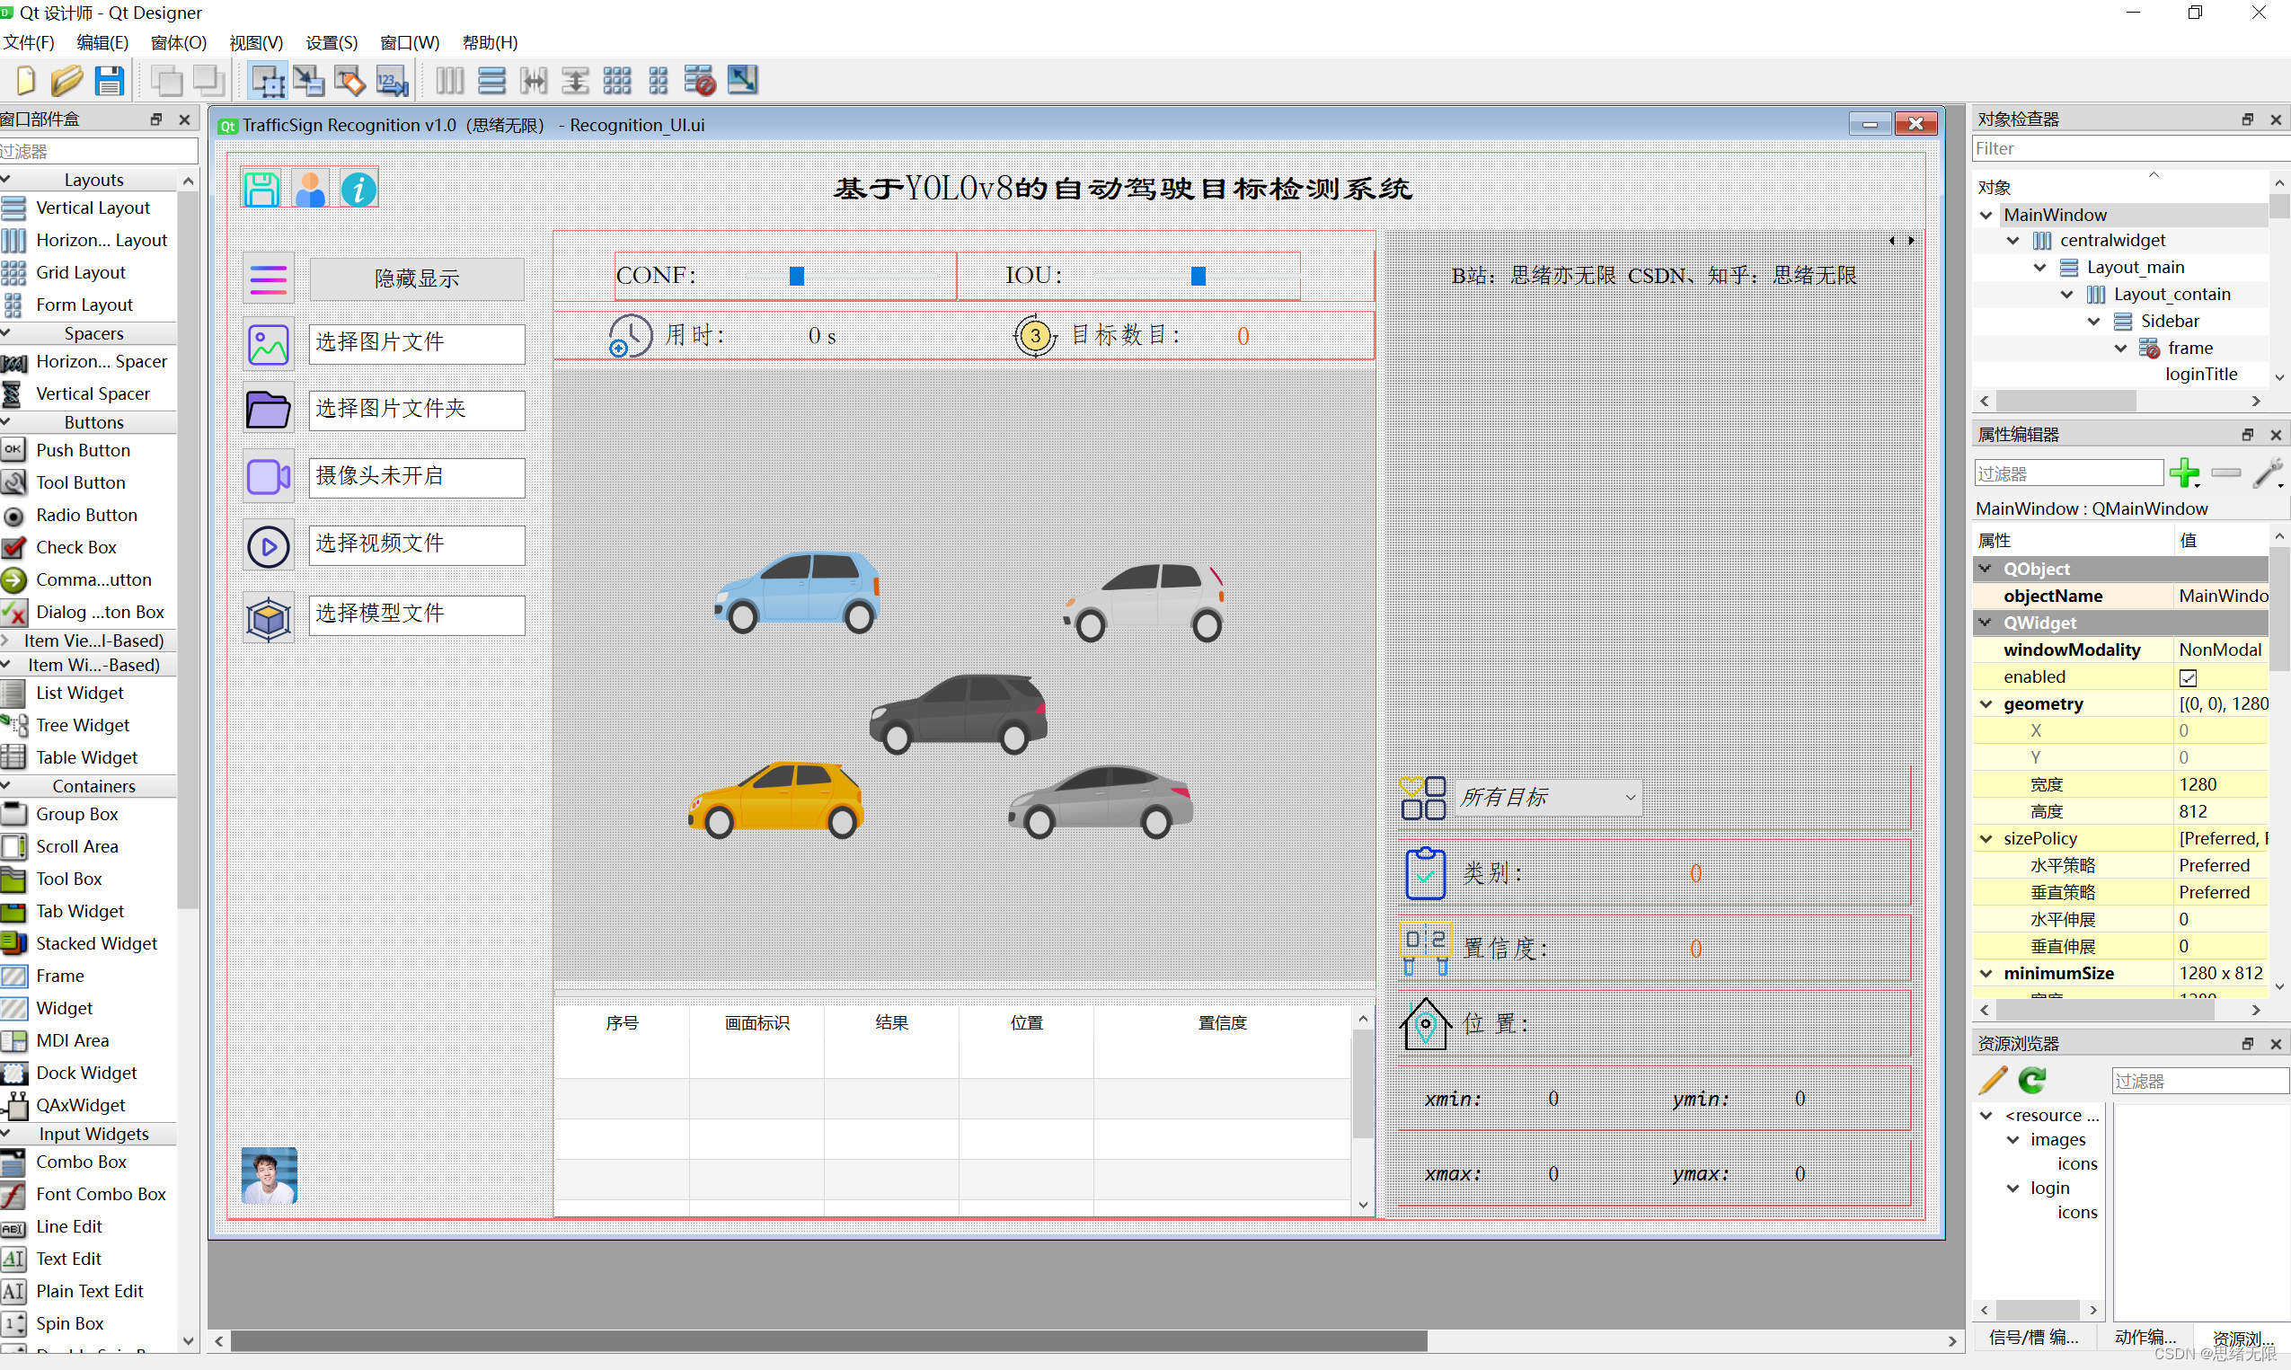This screenshot has width=2291, height=1370.
Task: Select the Radio Button widget in the widget box
Action: coord(86,515)
